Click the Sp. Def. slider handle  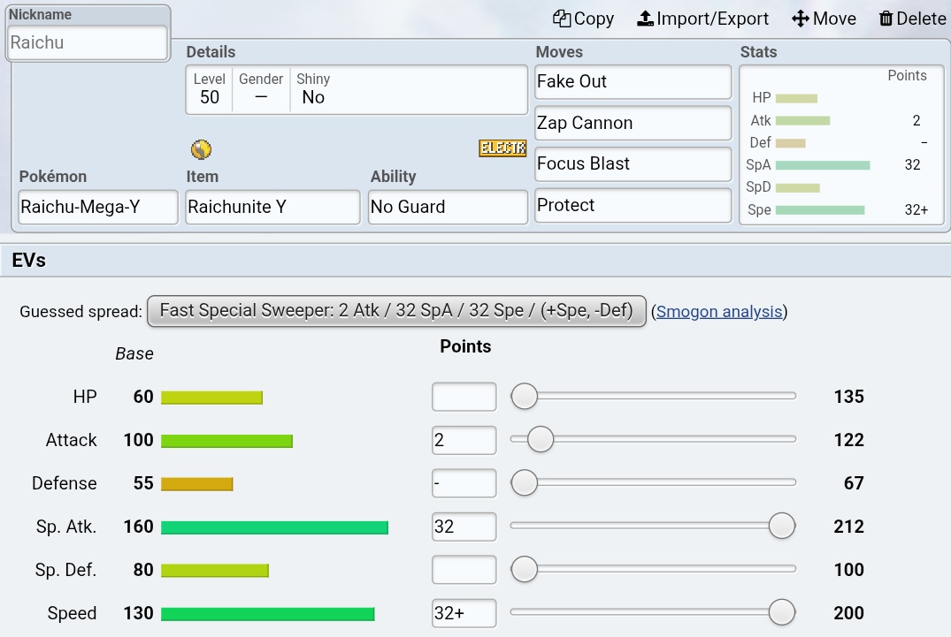click(524, 569)
